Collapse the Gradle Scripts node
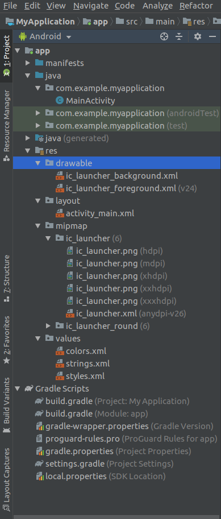 (x=18, y=389)
